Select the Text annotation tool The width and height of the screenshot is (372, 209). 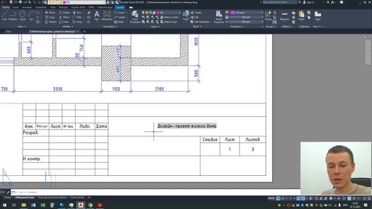(x=97, y=16)
